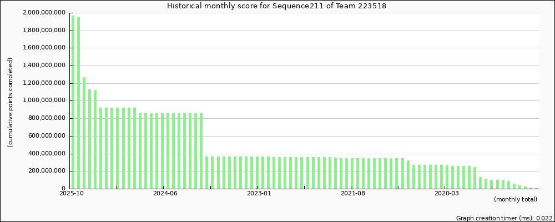The height and width of the screenshot is (222, 555).
Task: Click the 1,000,000,000 y-axis value
Action: coord(44,100)
